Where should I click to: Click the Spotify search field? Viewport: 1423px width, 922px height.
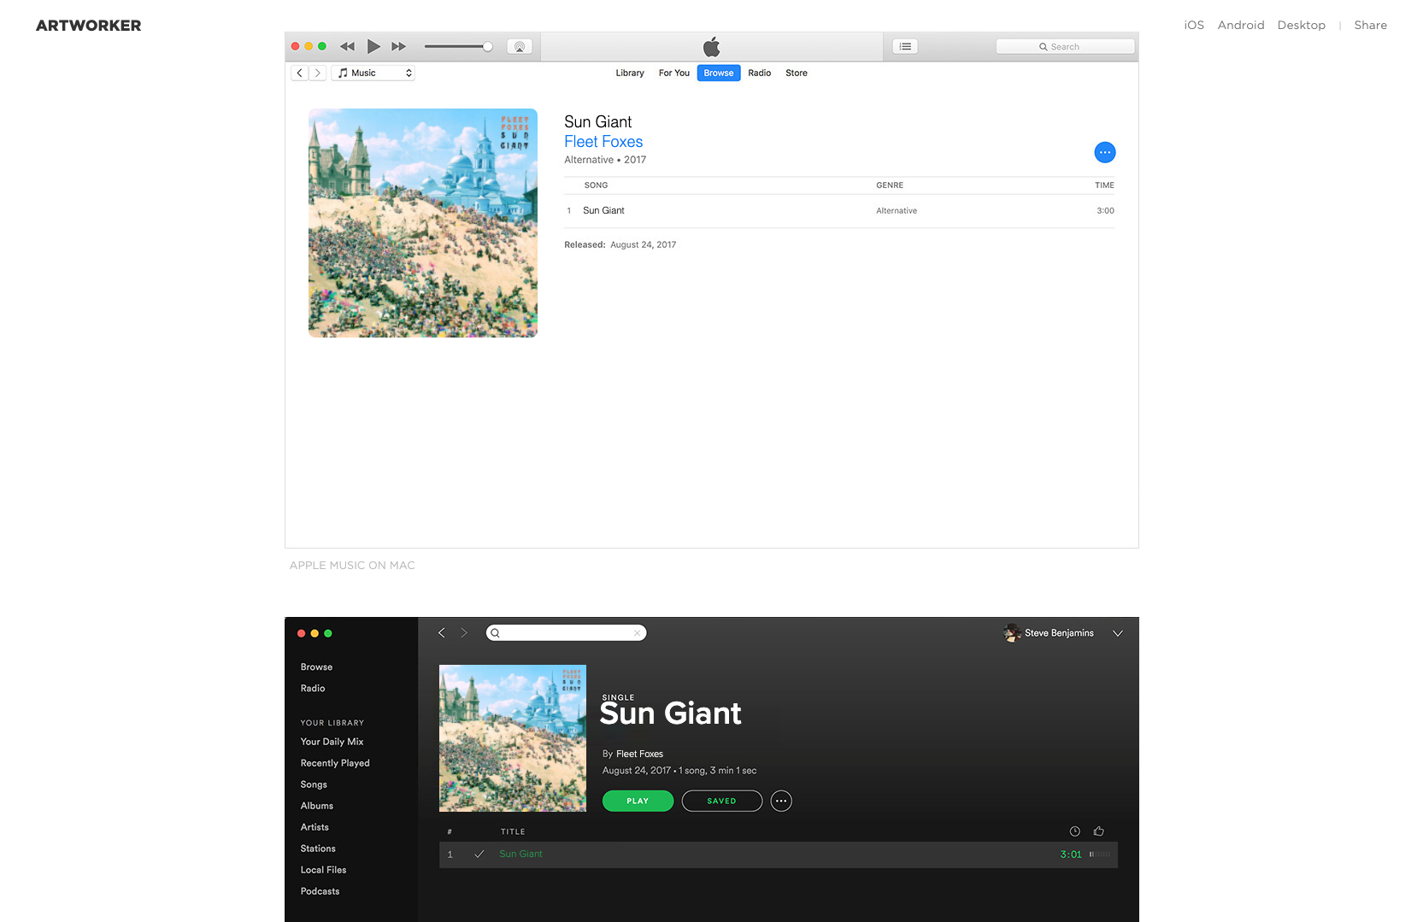pos(566,633)
